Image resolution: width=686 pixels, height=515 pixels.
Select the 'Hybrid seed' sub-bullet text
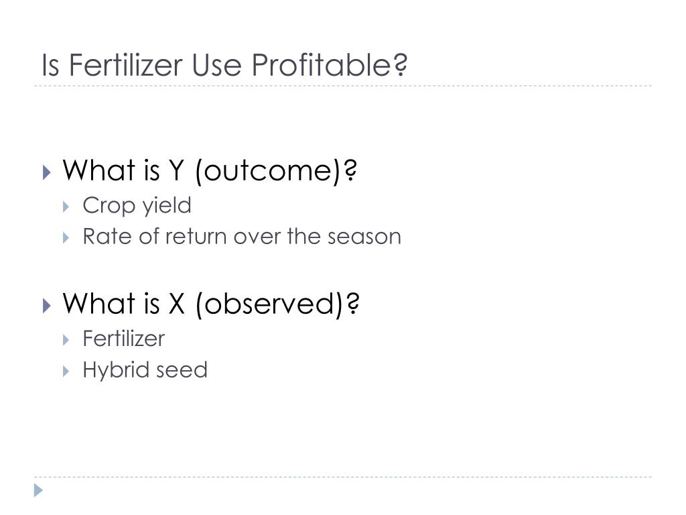click(145, 370)
